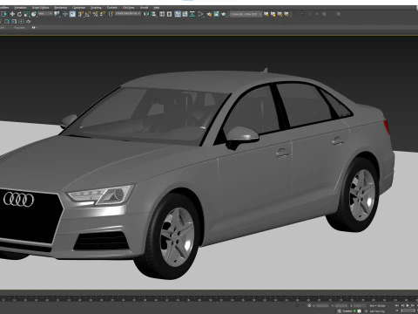Click the Go to Start playback button
Image resolution: width=418 pixels, height=314 pixels.
(397, 305)
